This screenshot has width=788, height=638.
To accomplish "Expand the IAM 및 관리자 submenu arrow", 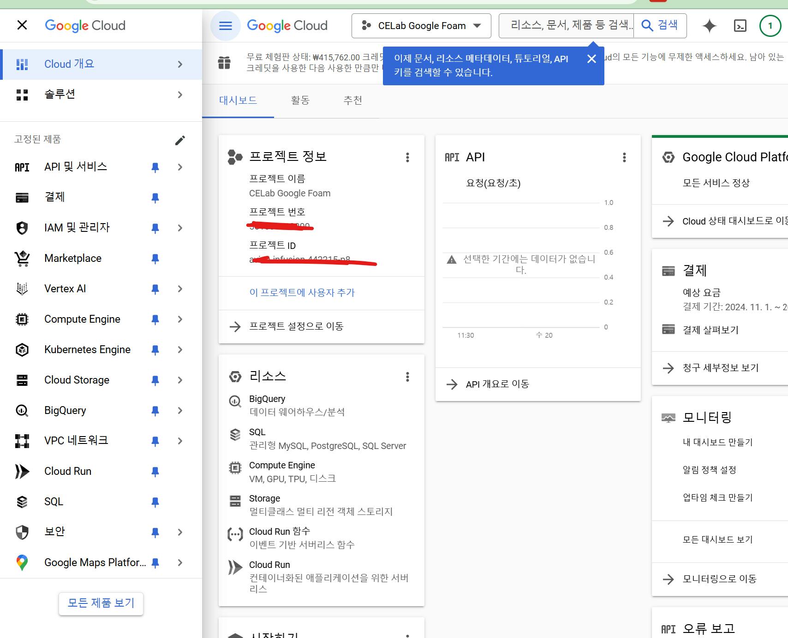I will 180,228.
